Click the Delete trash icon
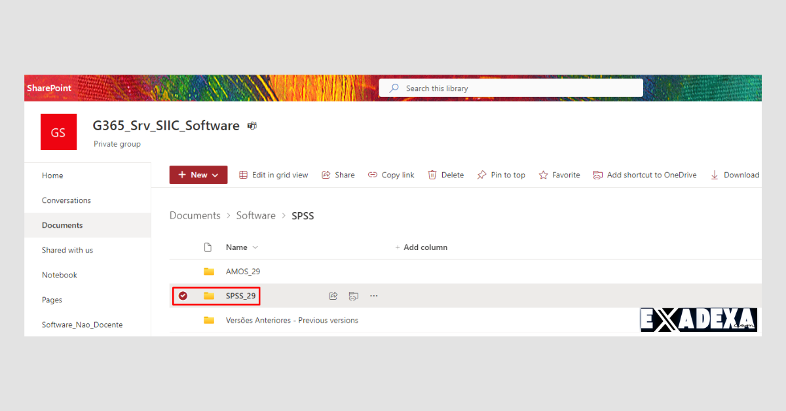 [x=432, y=175]
